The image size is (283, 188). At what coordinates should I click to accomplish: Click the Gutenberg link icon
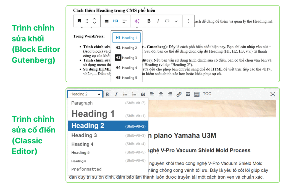pos(167,21)
